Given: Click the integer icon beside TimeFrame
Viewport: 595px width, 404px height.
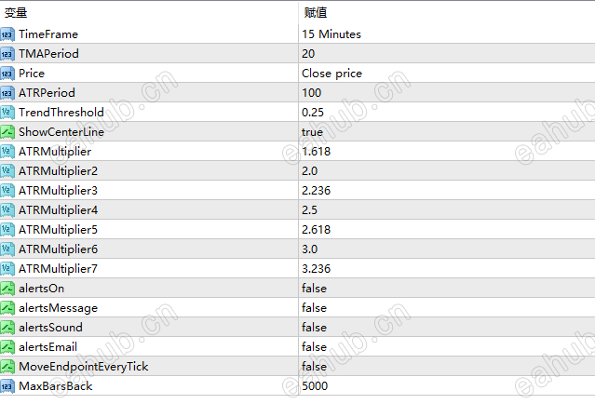Looking at the screenshot, I should [7, 34].
